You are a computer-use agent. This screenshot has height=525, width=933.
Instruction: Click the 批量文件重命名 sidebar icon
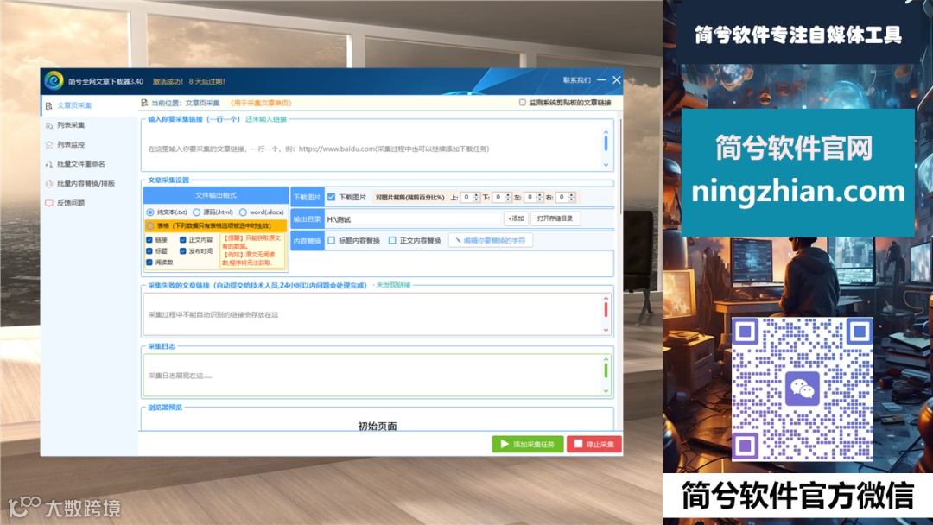coord(48,164)
